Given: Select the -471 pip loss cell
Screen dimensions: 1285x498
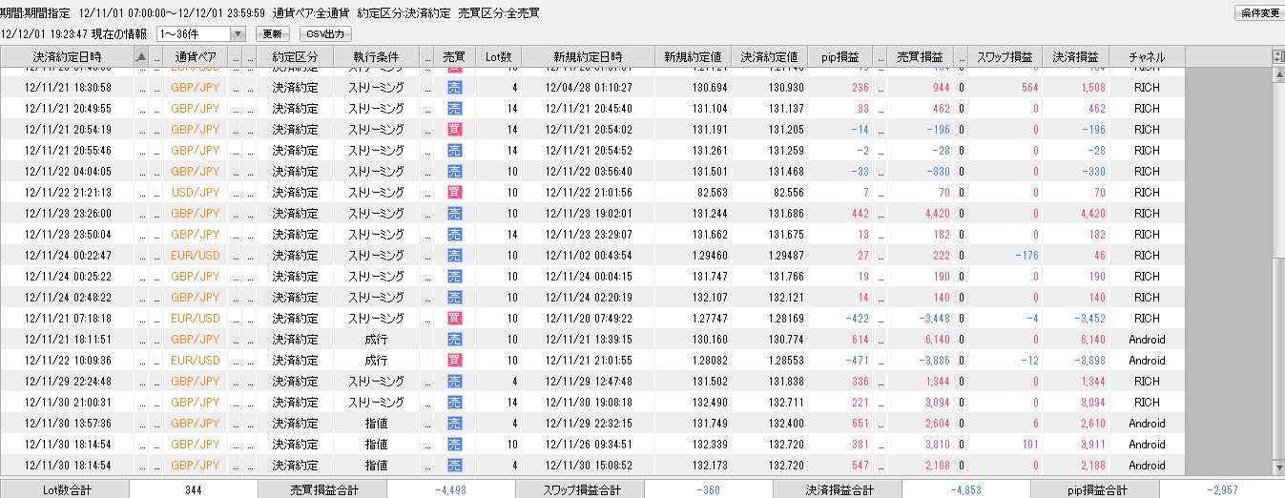Looking at the screenshot, I should coord(839,360).
